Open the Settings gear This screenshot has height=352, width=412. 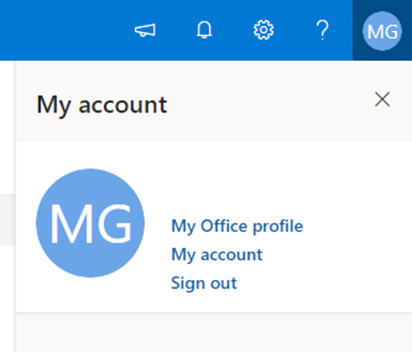coord(263,30)
